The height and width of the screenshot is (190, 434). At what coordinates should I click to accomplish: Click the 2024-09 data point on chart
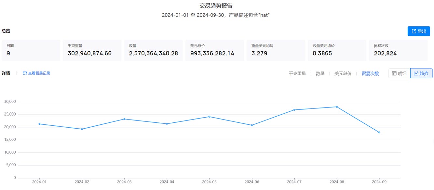click(x=379, y=132)
